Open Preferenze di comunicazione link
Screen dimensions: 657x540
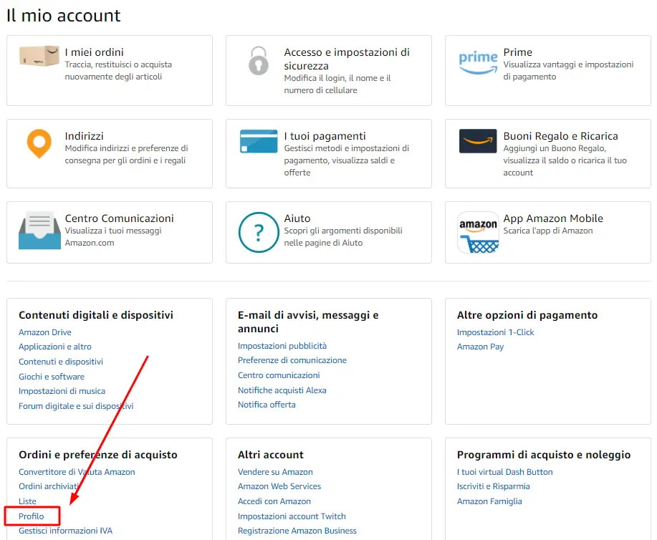pos(292,360)
